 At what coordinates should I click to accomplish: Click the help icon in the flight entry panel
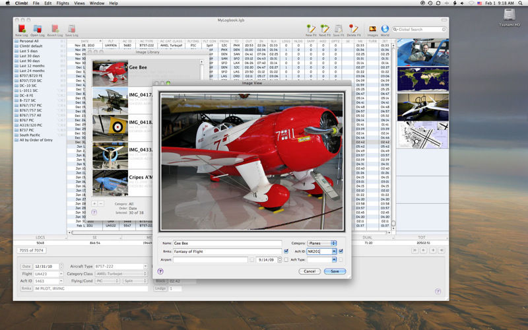(x=438, y=291)
